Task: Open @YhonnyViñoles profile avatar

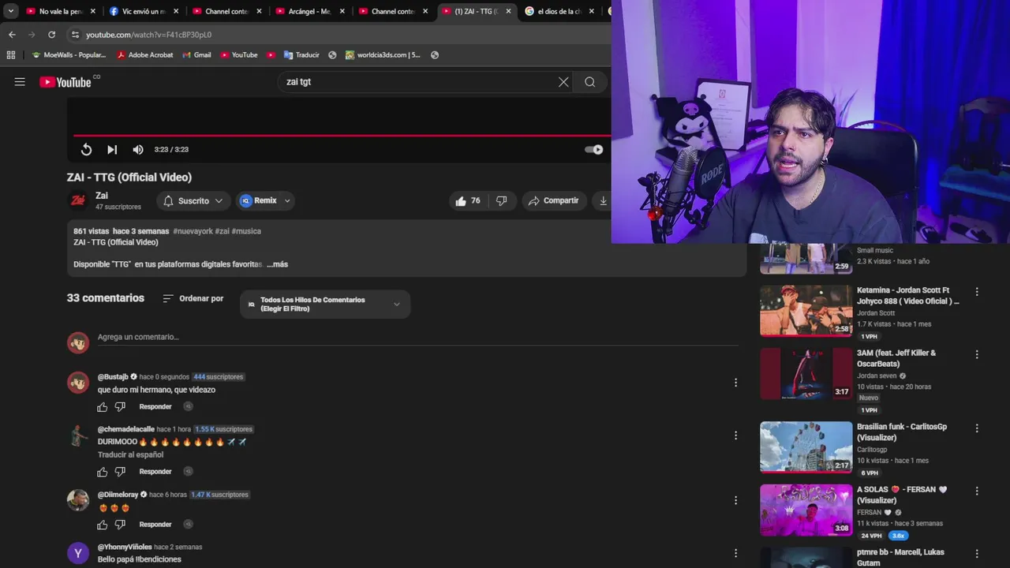Action: coord(78,554)
